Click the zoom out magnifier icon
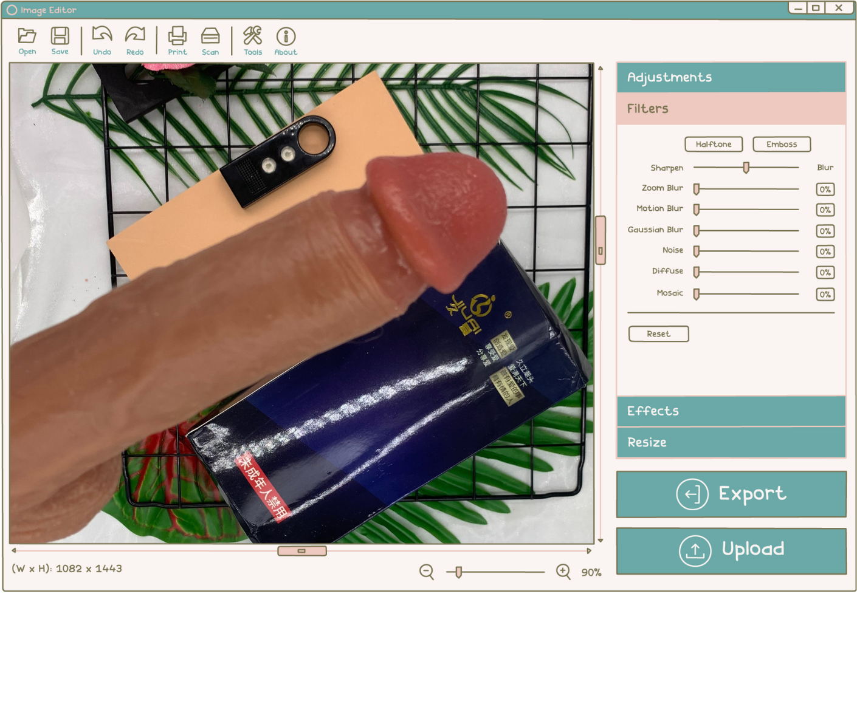This screenshot has width=857, height=718. click(x=427, y=572)
